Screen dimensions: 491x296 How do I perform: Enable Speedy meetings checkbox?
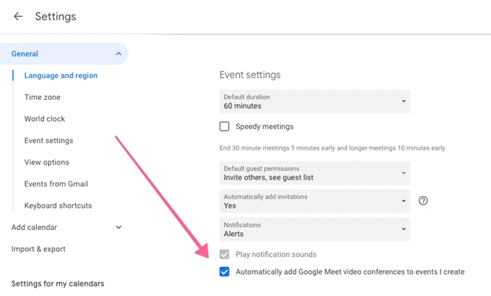[x=224, y=127]
